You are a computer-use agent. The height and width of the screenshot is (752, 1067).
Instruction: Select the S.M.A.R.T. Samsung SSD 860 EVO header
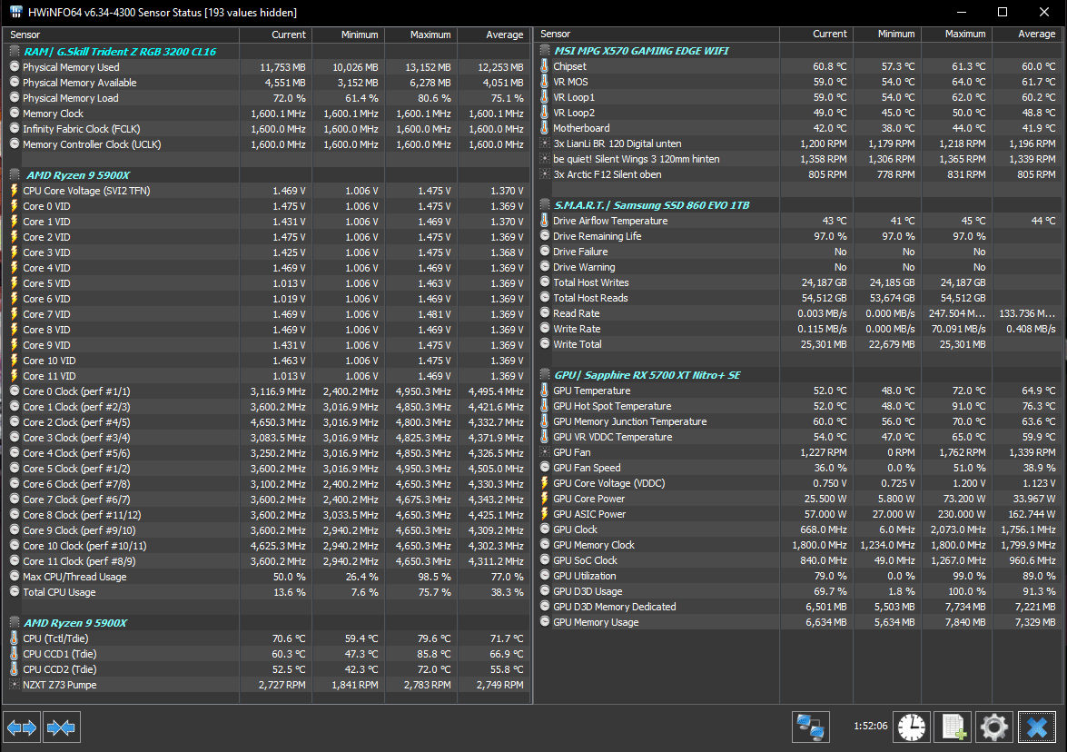(651, 205)
